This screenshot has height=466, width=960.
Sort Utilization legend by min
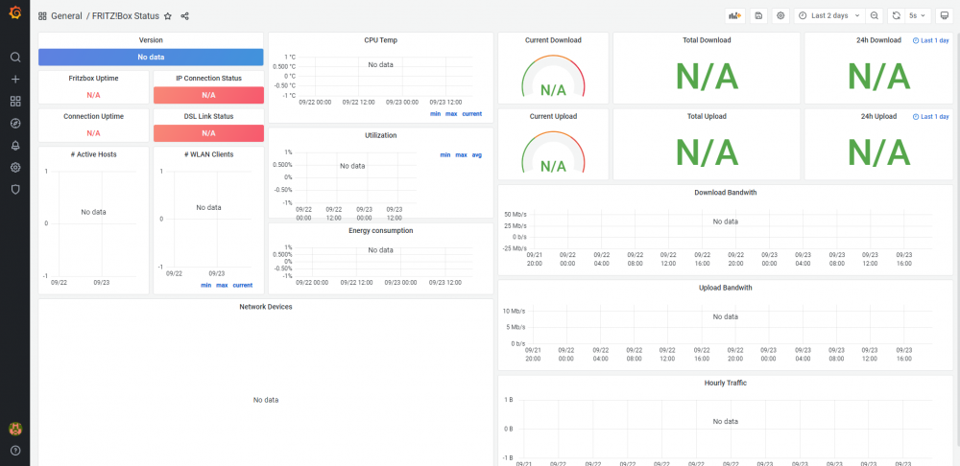point(445,154)
